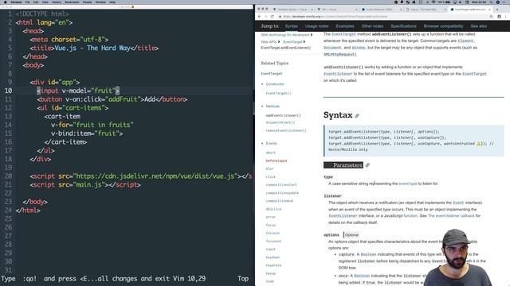Open Web technology for developers breadcrumb
Screen dimensions: 510x286
coord(285,35)
